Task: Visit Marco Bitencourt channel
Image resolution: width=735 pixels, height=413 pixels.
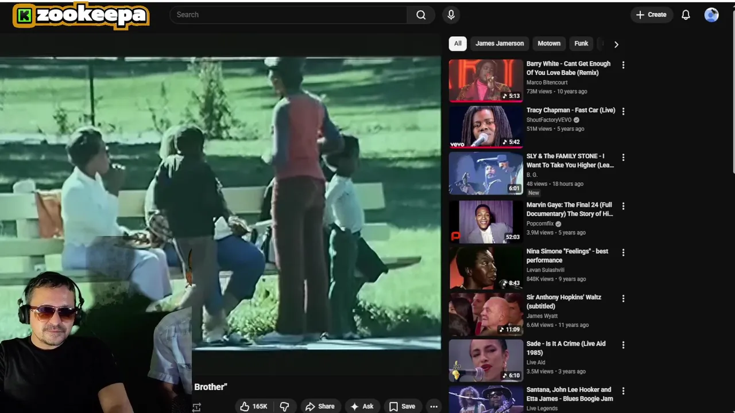Action: (x=548, y=82)
